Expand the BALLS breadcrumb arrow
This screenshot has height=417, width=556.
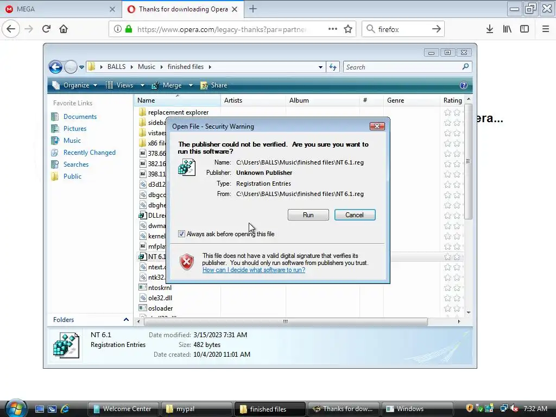click(x=132, y=67)
